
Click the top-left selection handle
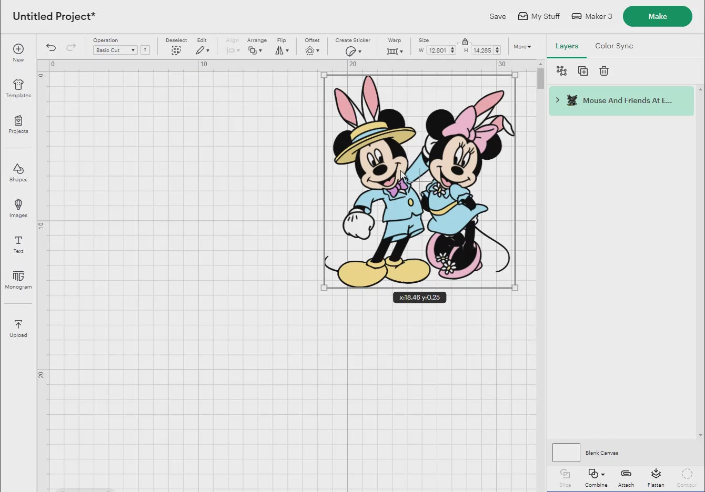click(324, 75)
